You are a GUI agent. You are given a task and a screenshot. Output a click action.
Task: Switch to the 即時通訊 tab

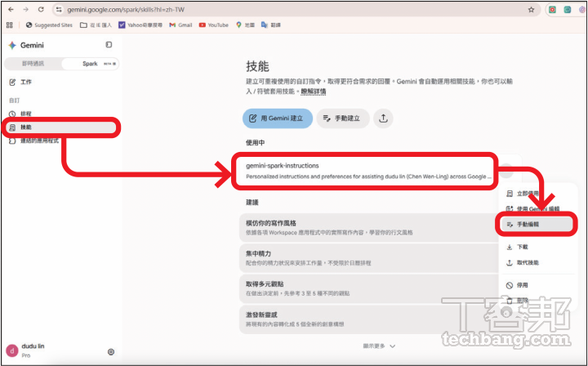coord(33,64)
